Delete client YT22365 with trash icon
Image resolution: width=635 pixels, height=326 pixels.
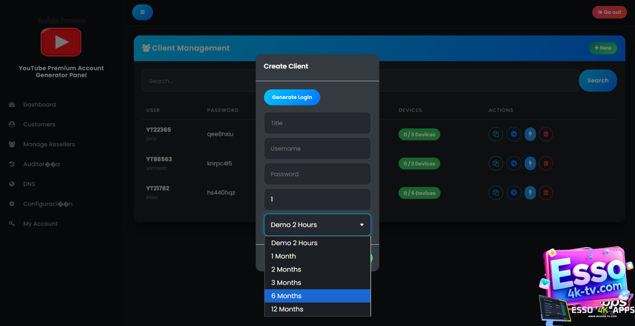click(546, 134)
